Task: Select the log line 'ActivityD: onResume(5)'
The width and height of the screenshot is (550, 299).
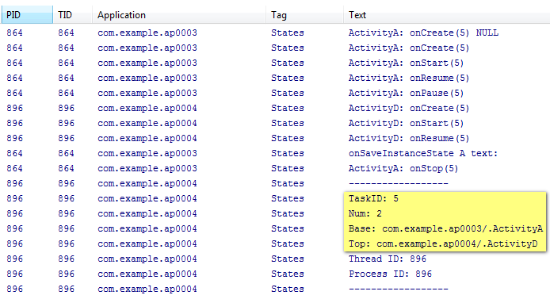Action: coord(409,139)
